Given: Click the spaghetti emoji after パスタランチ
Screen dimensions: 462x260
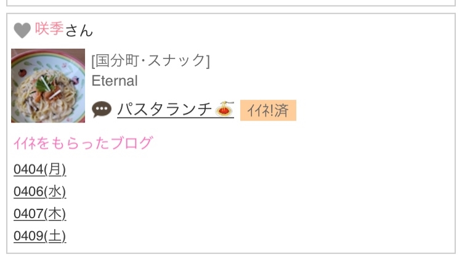Looking at the screenshot, I should (224, 109).
